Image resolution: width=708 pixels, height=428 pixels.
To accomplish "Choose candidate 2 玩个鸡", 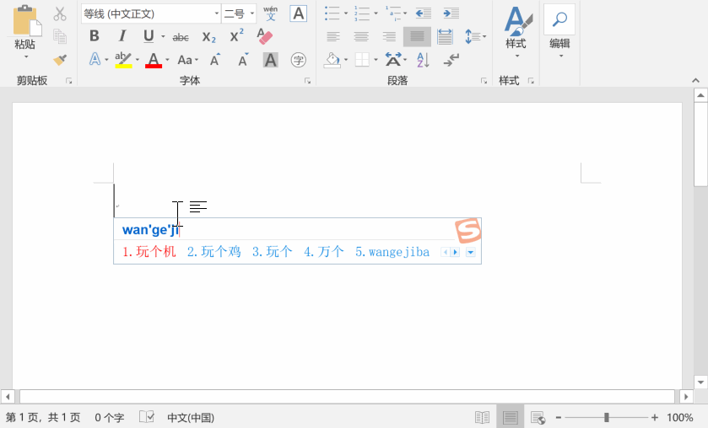I will [x=213, y=252].
